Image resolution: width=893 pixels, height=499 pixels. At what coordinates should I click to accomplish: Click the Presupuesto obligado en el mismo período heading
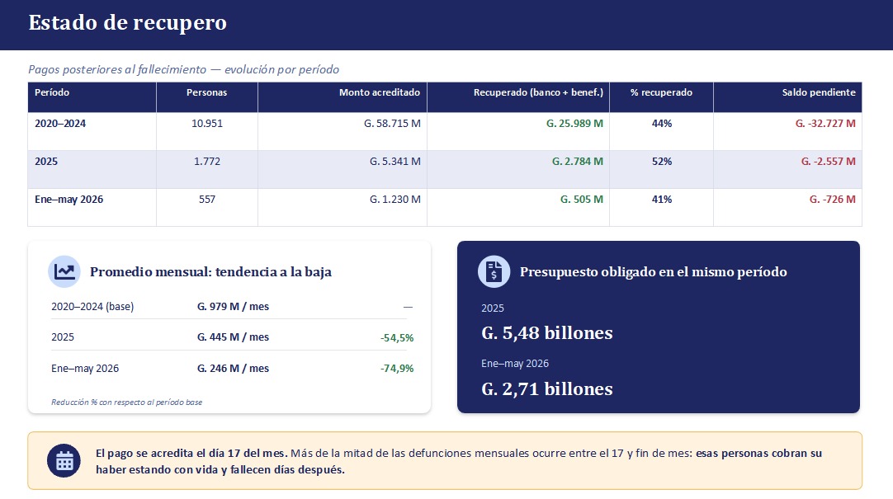(x=653, y=272)
